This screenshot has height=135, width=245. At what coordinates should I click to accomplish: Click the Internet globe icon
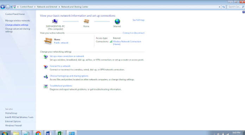tap(117, 21)
